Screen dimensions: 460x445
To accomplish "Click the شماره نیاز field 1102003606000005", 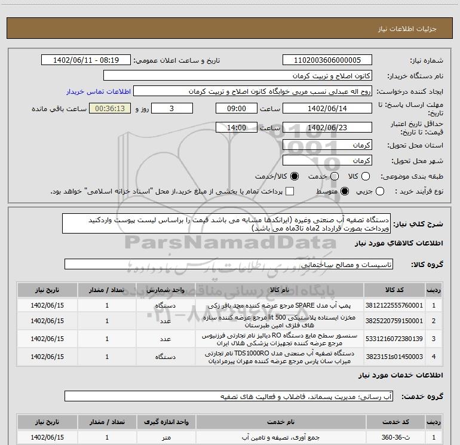I will pos(327,60).
